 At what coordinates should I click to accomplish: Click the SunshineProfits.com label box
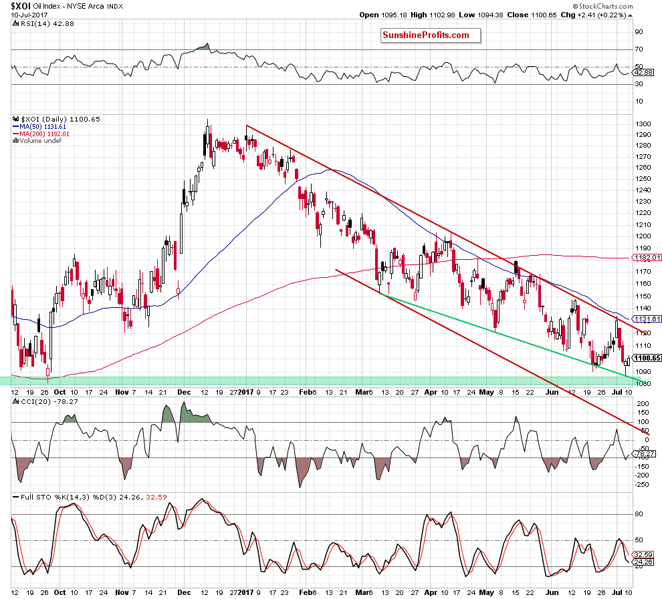pyautogui.click(x=430, y=35)
